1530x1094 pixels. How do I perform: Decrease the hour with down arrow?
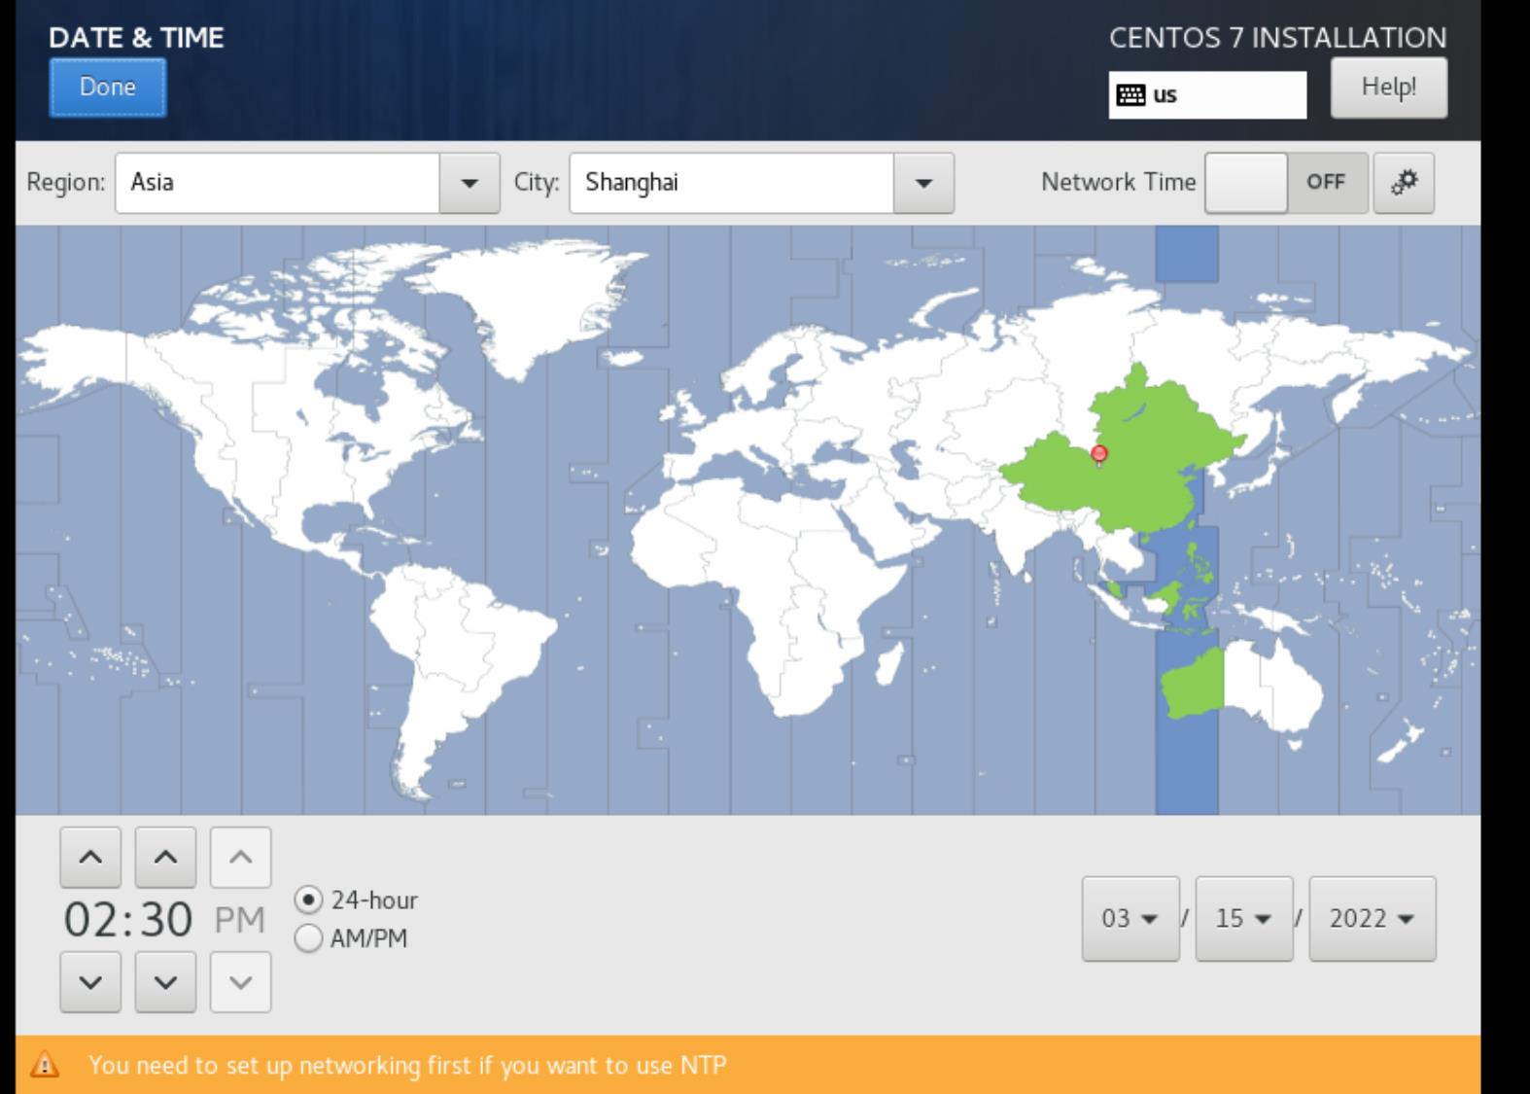[x=90, y=982]
